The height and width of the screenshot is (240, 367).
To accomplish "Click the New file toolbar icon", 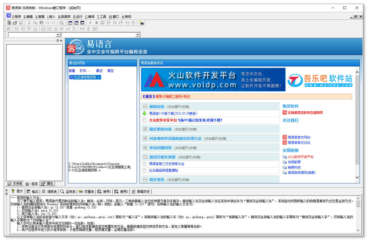I will pyautogui.click(x=9, y=23).
